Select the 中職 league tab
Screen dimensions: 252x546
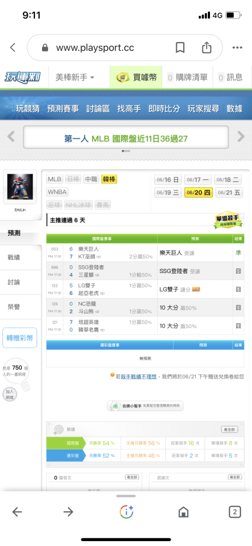click(x=91, y=179)
